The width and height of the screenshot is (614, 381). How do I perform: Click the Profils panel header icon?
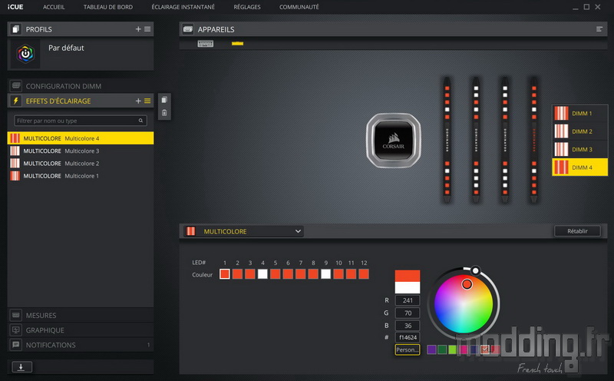[15, 29]
